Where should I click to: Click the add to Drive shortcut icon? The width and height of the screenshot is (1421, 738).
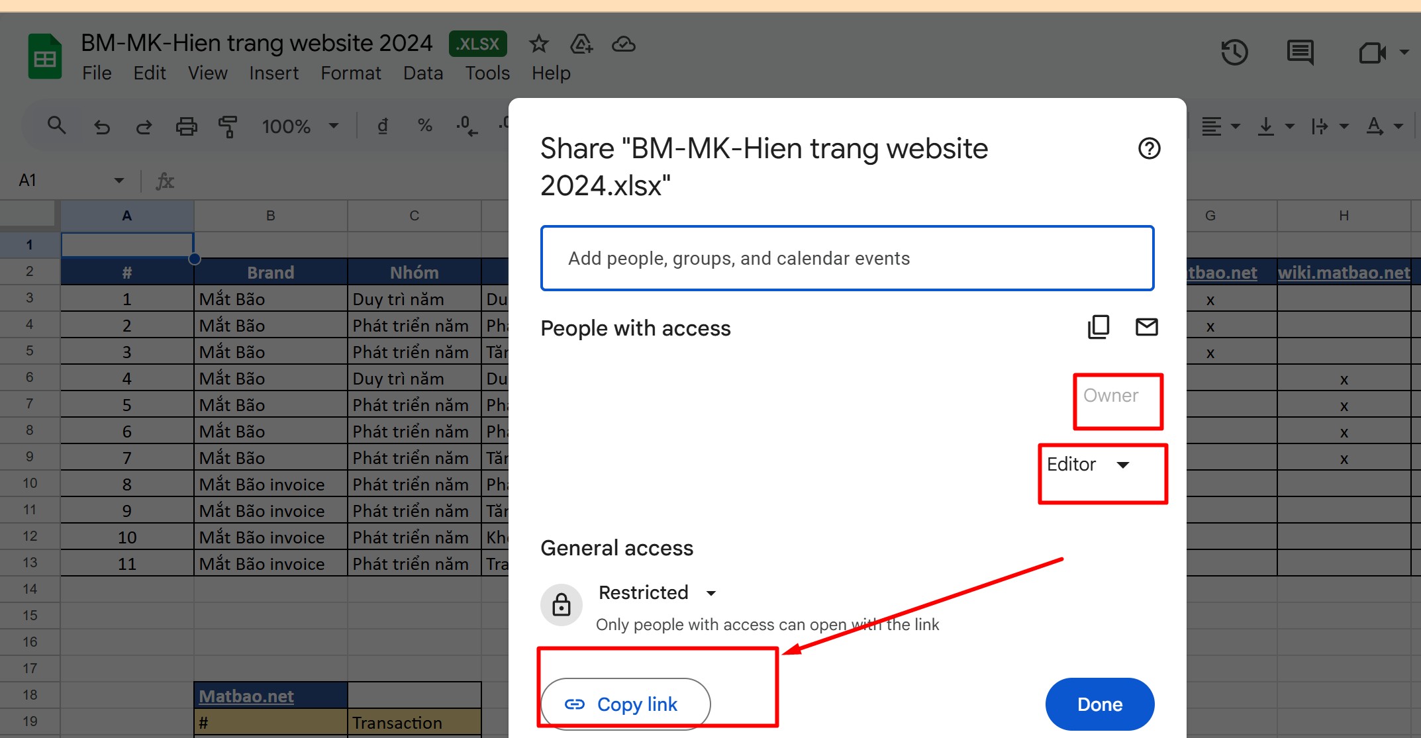[x=581, y=44]
